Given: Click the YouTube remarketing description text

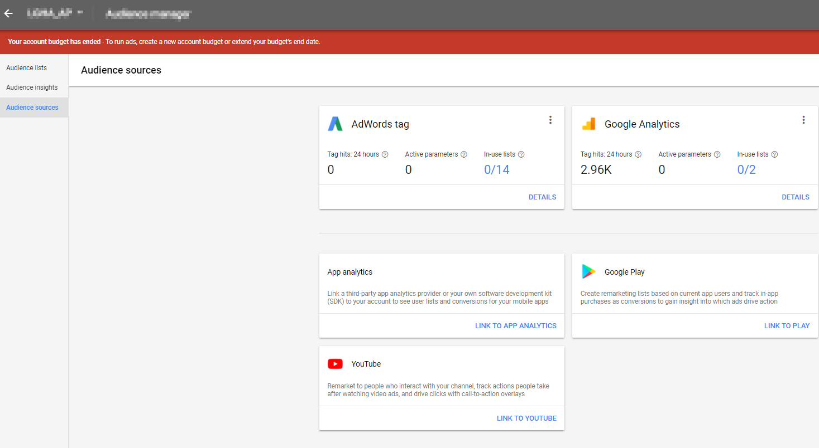Looking at the screenshot, I should click(438, 390).
